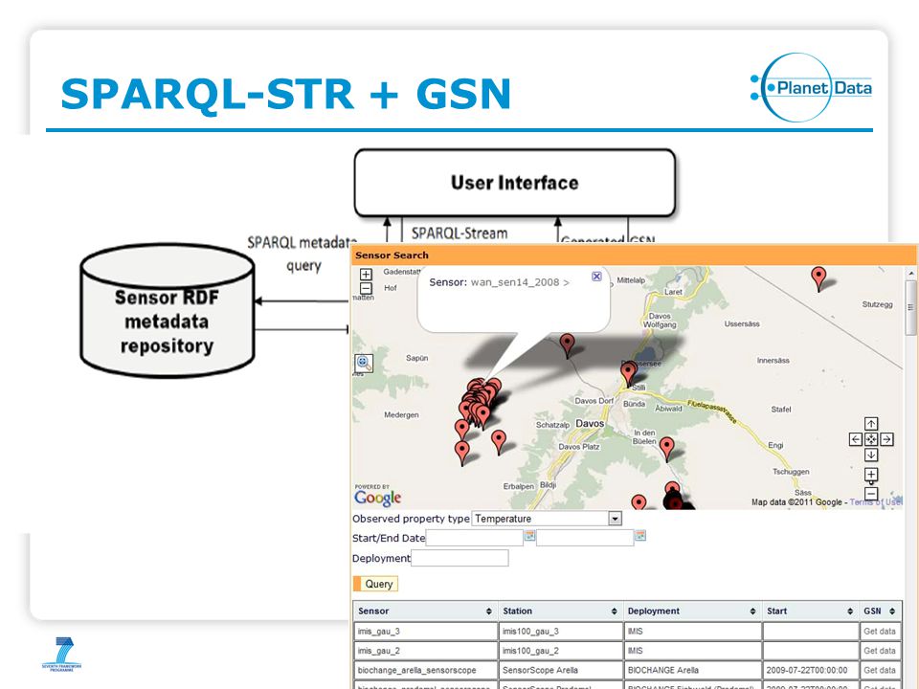This screenshot has width=919, height=689.
Task: Click the red marker under the info bubble shadow
Action: pyautogui.click(x=567, y=345)
